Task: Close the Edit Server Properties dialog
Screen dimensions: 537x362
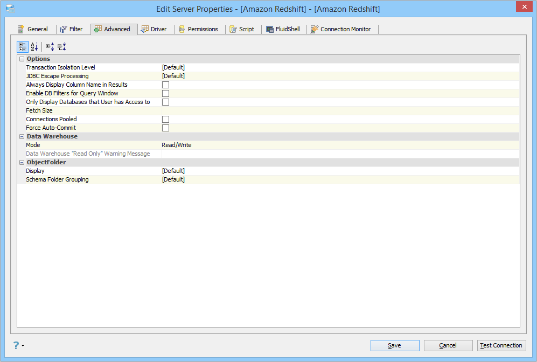Action: [524, 7]
